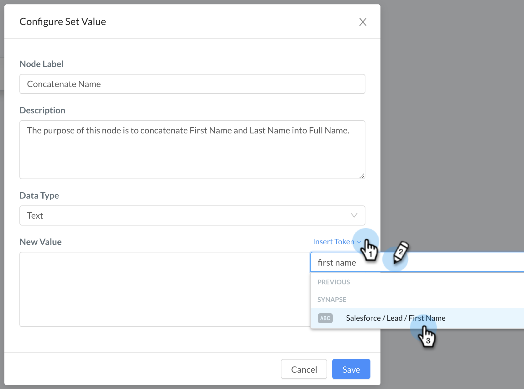Close the Configure Set Value dialog
Screen dimensions: 524x389
tap(363, 22)
